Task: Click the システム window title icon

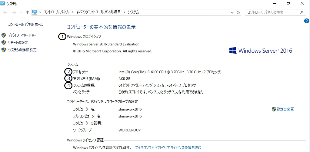Action: click(3, 3)
